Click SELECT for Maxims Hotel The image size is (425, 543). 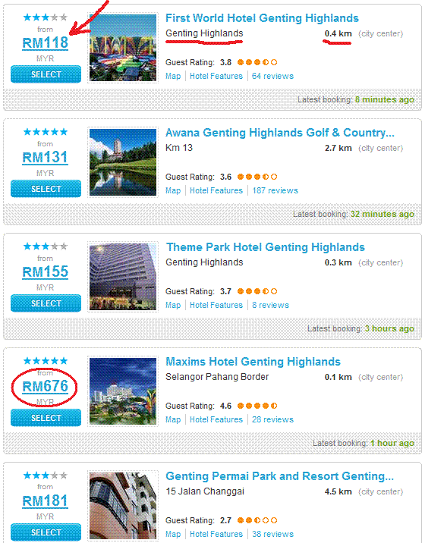point(46,418)
